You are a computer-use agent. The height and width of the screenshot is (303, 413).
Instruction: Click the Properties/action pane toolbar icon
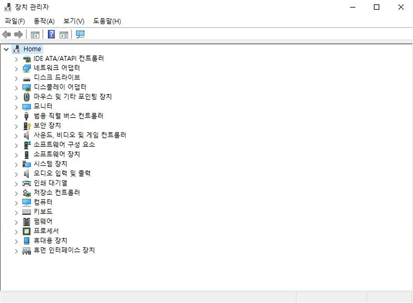click(x=64, y=34)
